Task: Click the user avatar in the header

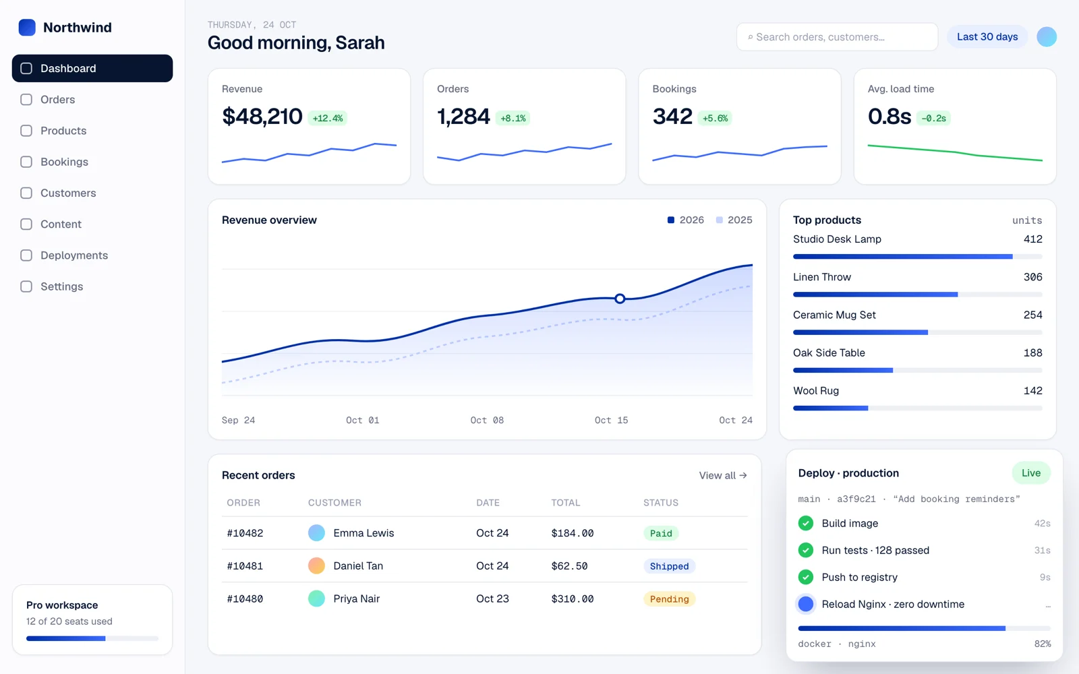Action: (x=1047, y=36)
